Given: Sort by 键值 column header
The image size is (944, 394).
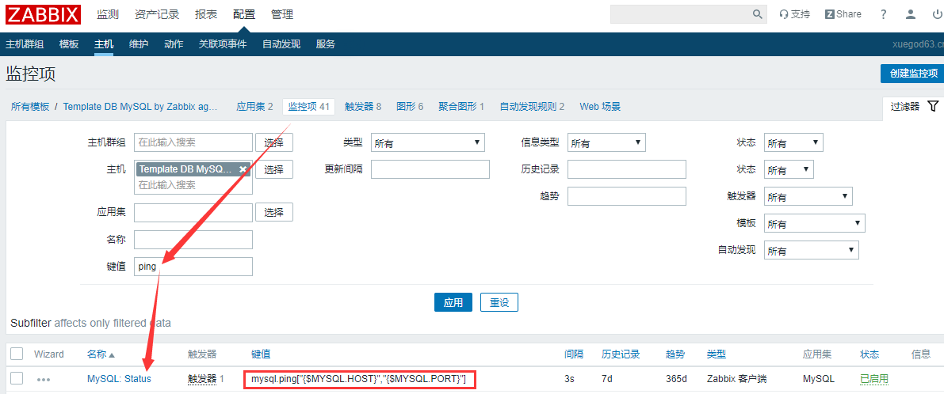Looking at the screenshot, I should click(x=261, y=354).
